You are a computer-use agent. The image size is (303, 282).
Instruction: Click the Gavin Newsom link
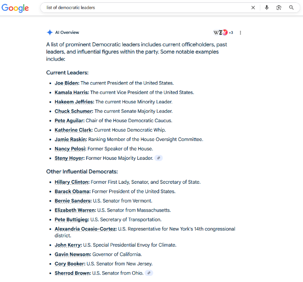tap(71, 254)
